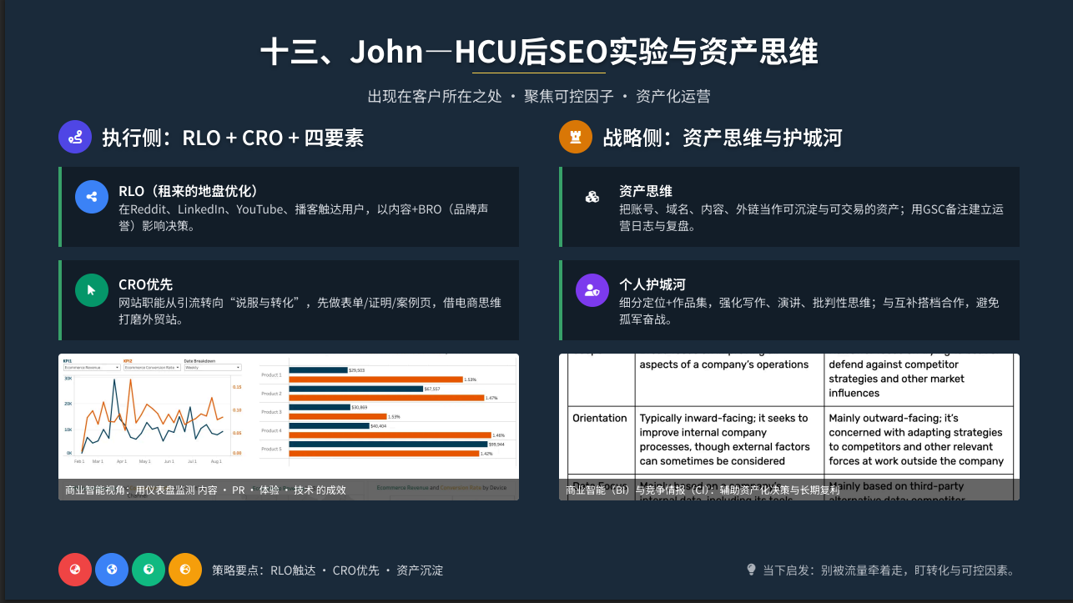Click the Product 5 label in bar chart

tap(272, 449)
